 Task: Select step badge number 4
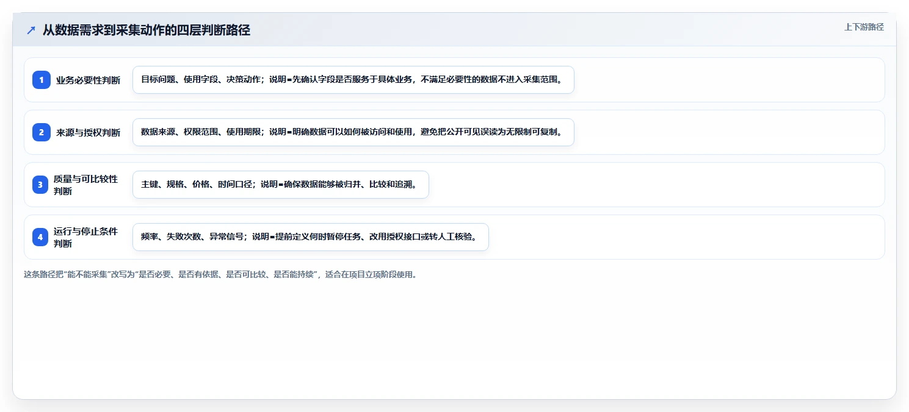pos(42,237)
